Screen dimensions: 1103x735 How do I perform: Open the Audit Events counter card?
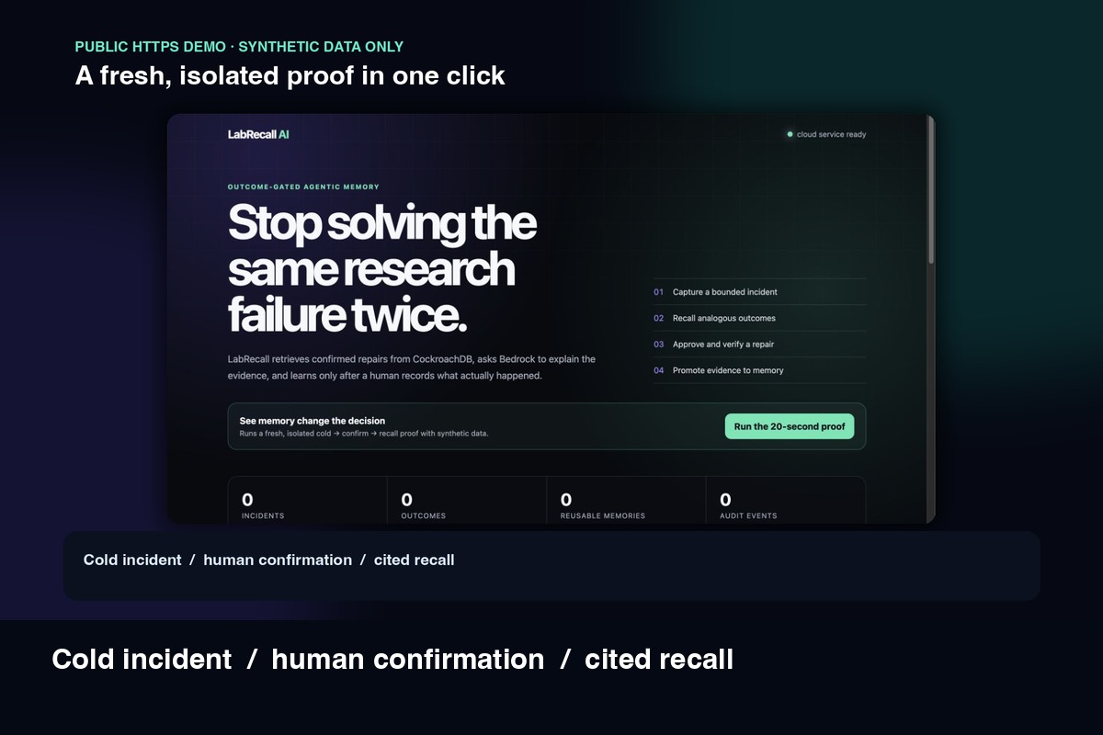pos(786,501)
